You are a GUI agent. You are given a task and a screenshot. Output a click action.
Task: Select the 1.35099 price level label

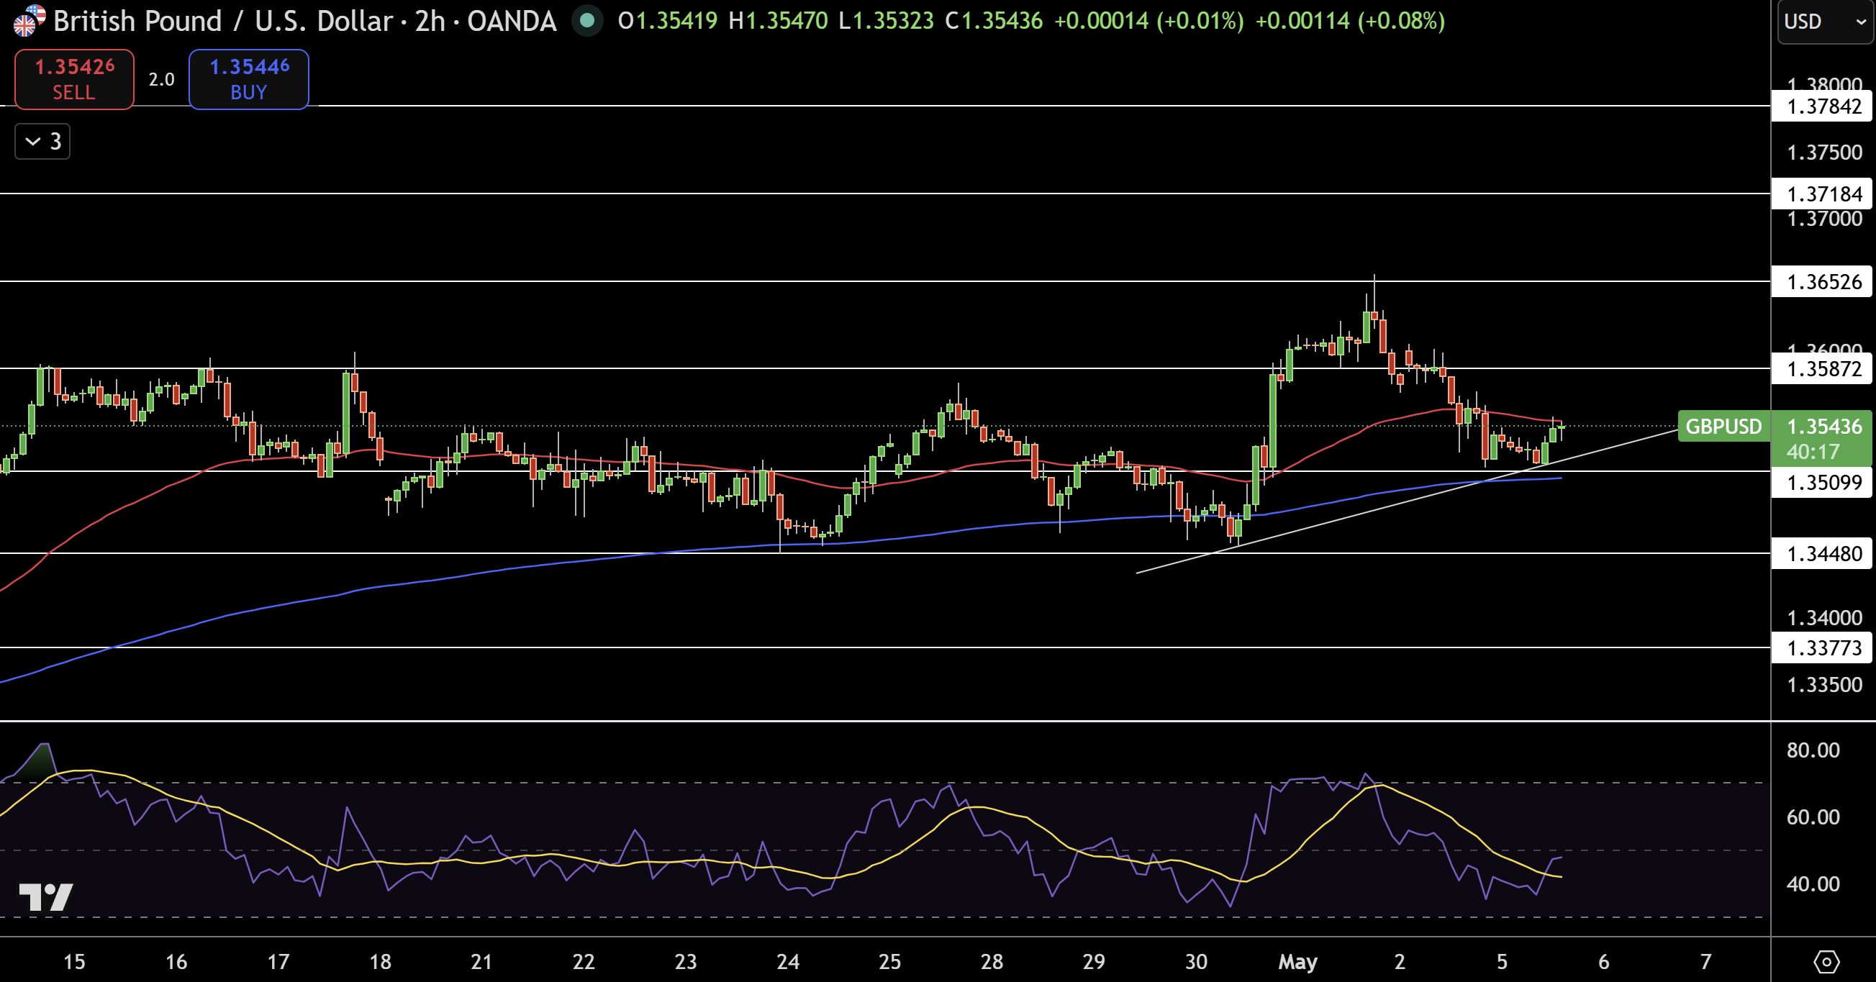1821,483
